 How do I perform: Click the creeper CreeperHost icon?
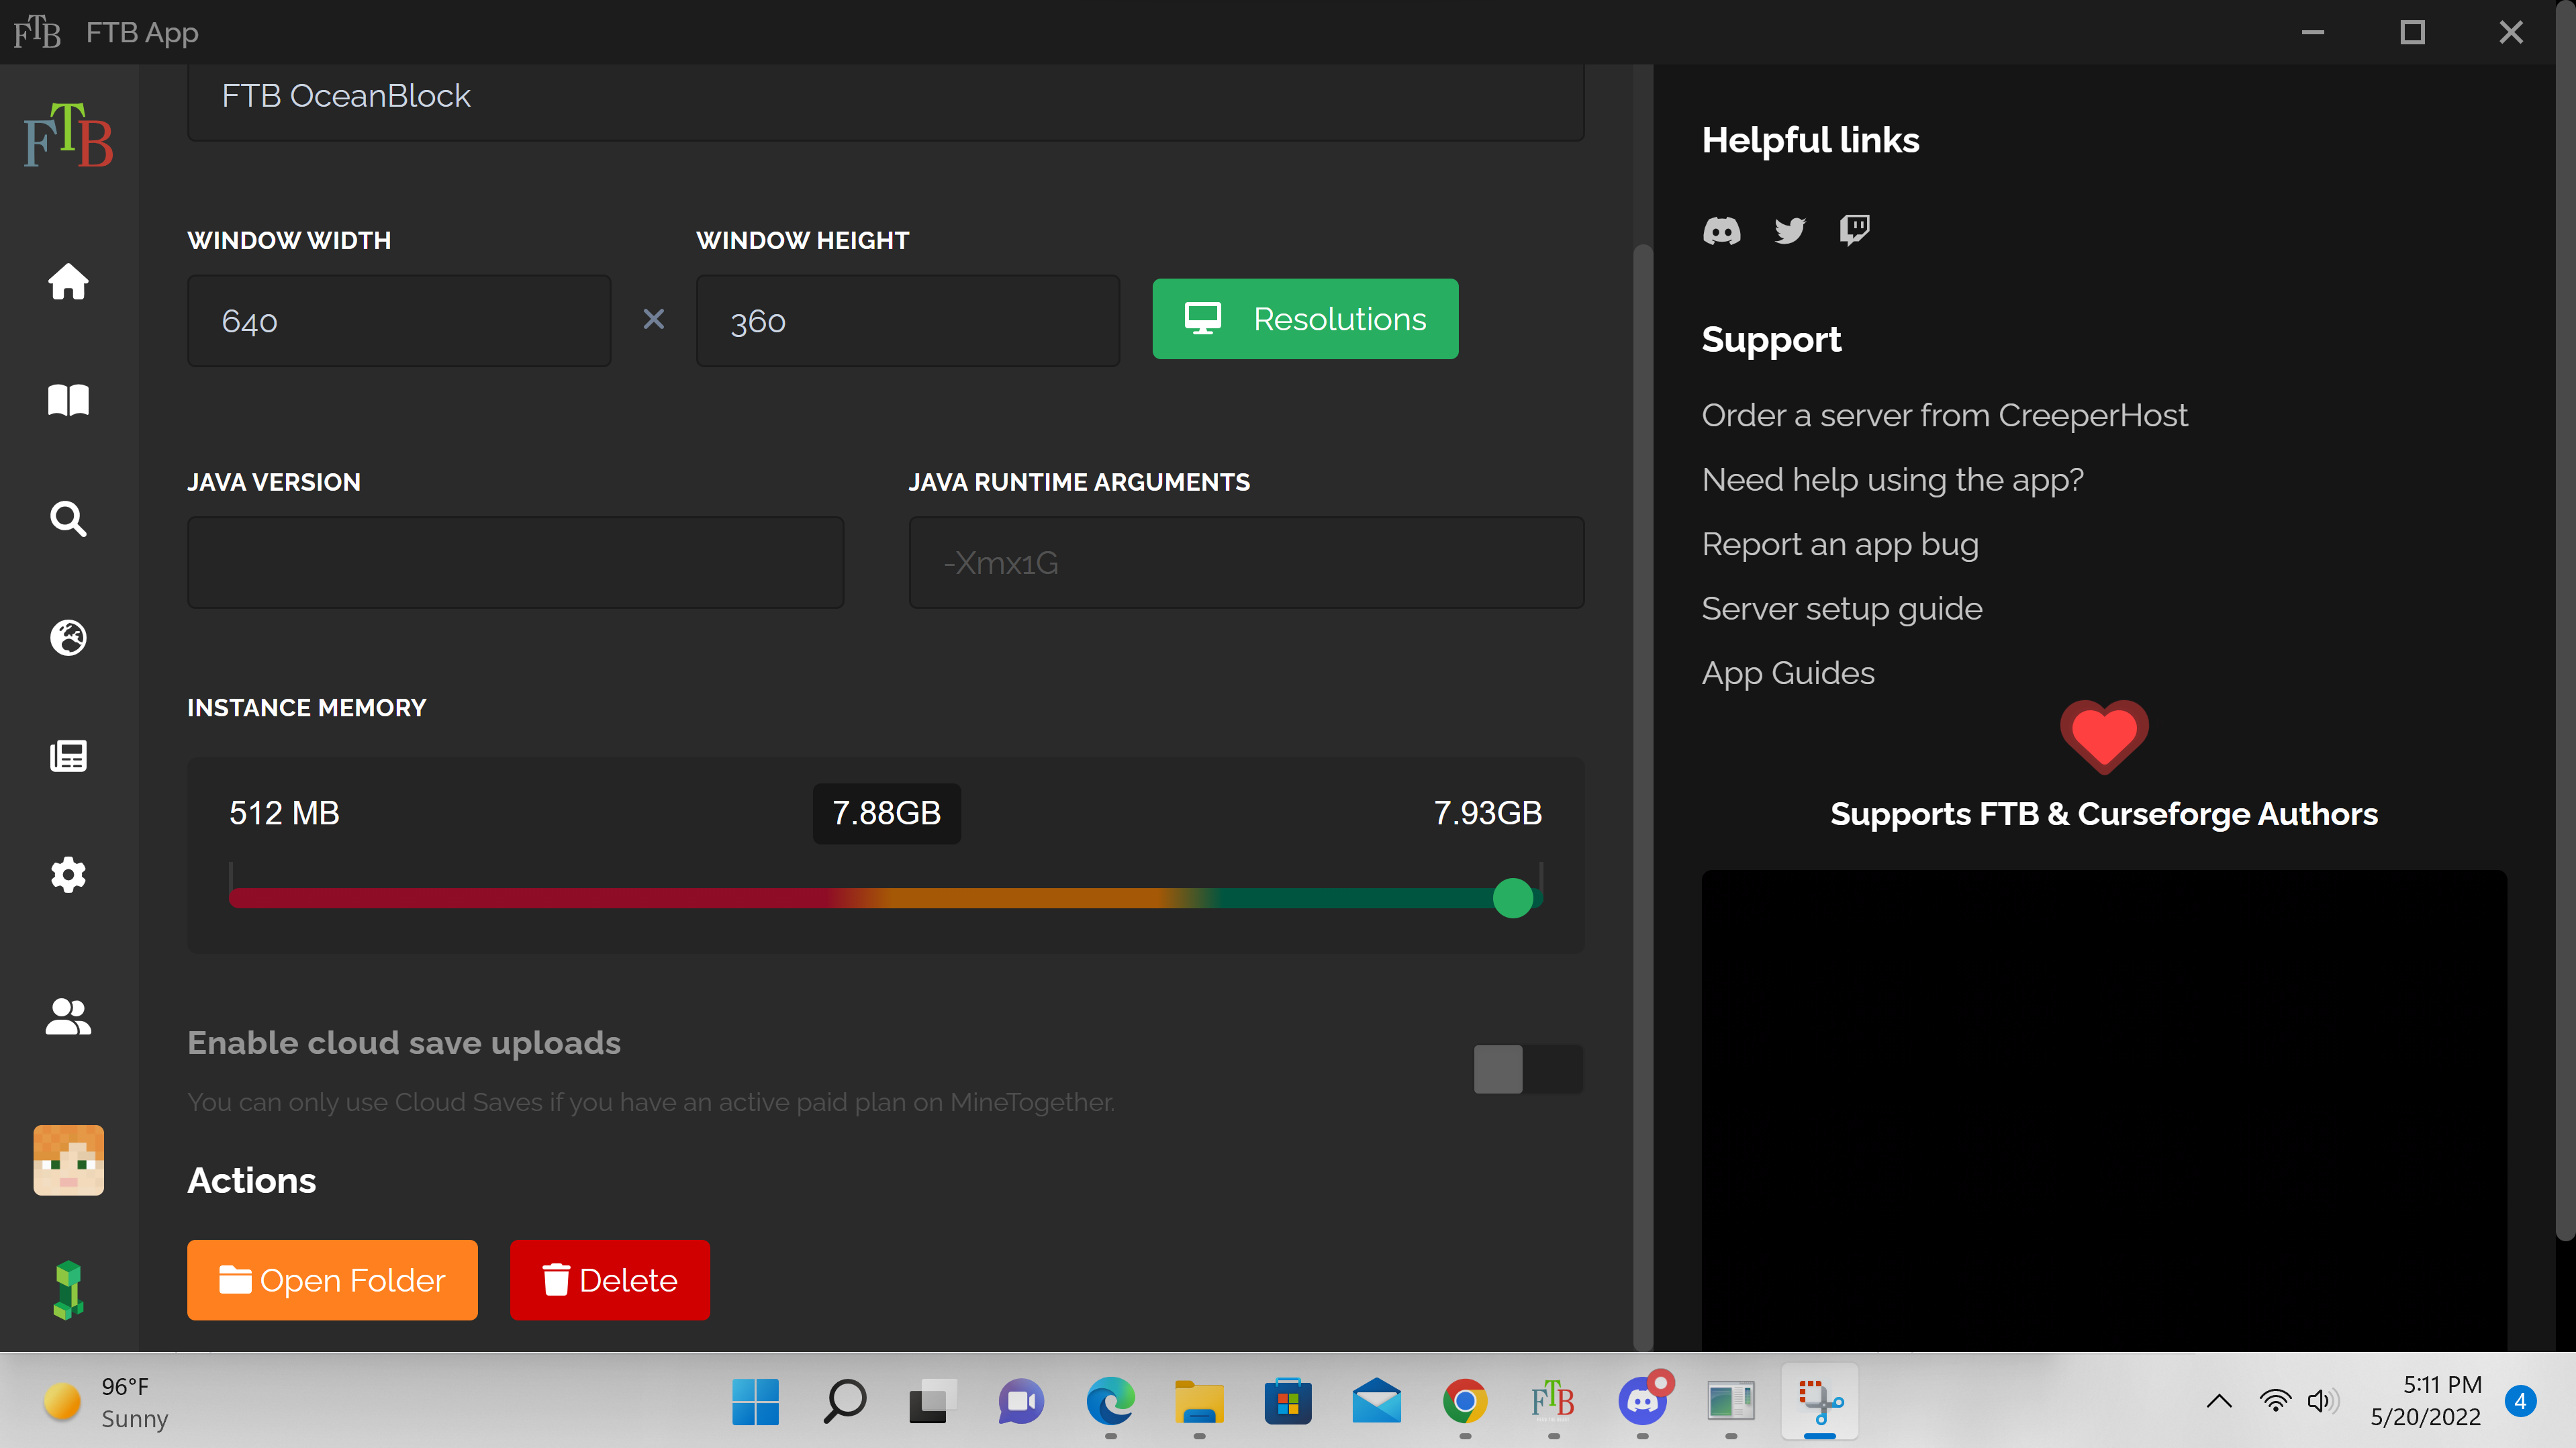point(68,1290)
